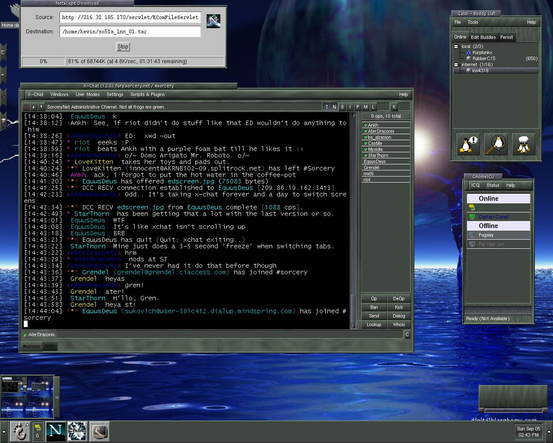Click the download progress bar showing 61%
The image size is (553, 443).
pyautogui.click(x=146, y=61)
